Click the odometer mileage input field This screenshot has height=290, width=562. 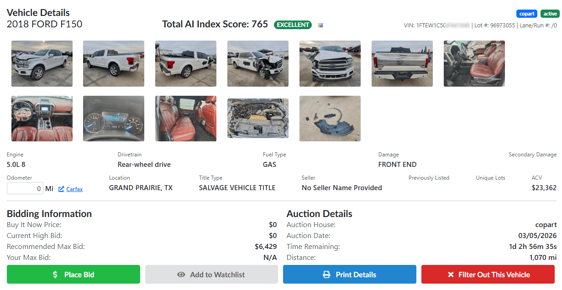(25, 188)
